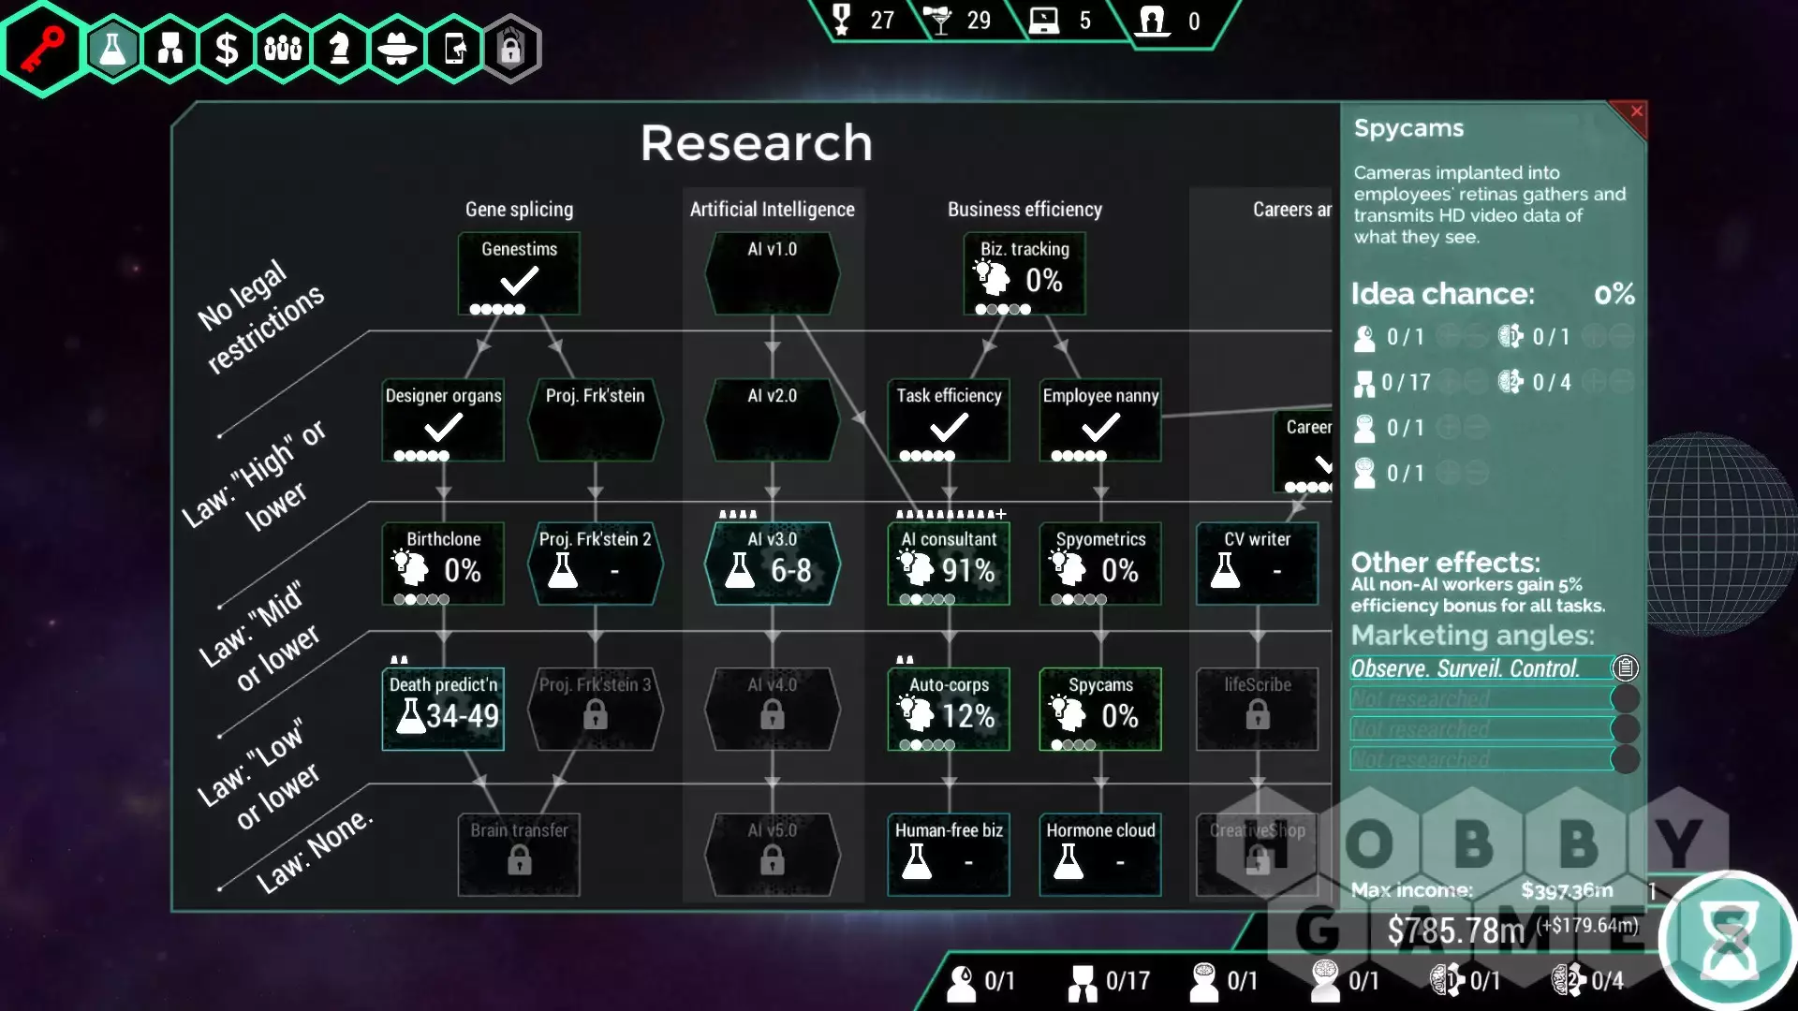The height and width of the screenshot is (1011, 1798).
Task: Click the chess pawn hexagon icon
Action: [x=340, y=49]
